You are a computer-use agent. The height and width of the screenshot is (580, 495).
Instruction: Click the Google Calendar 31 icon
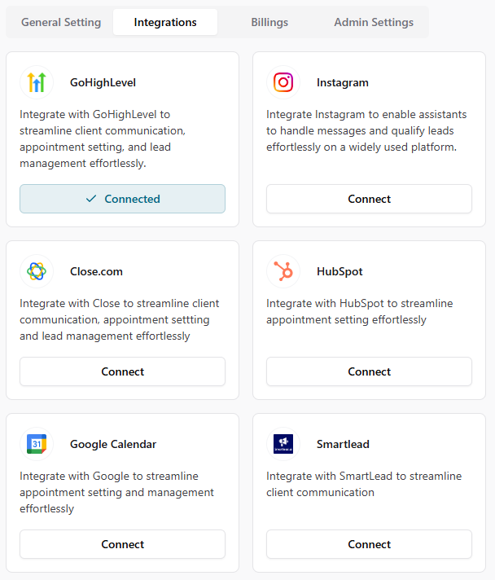37,444
